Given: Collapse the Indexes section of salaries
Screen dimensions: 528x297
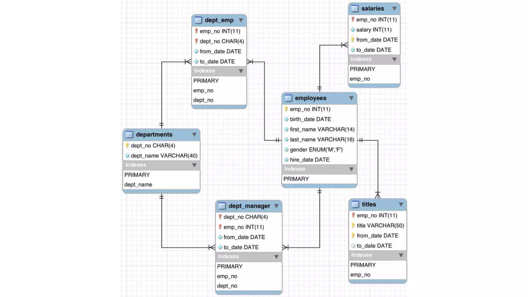Looking at the screenshot, I should click(x=394, y=60).
